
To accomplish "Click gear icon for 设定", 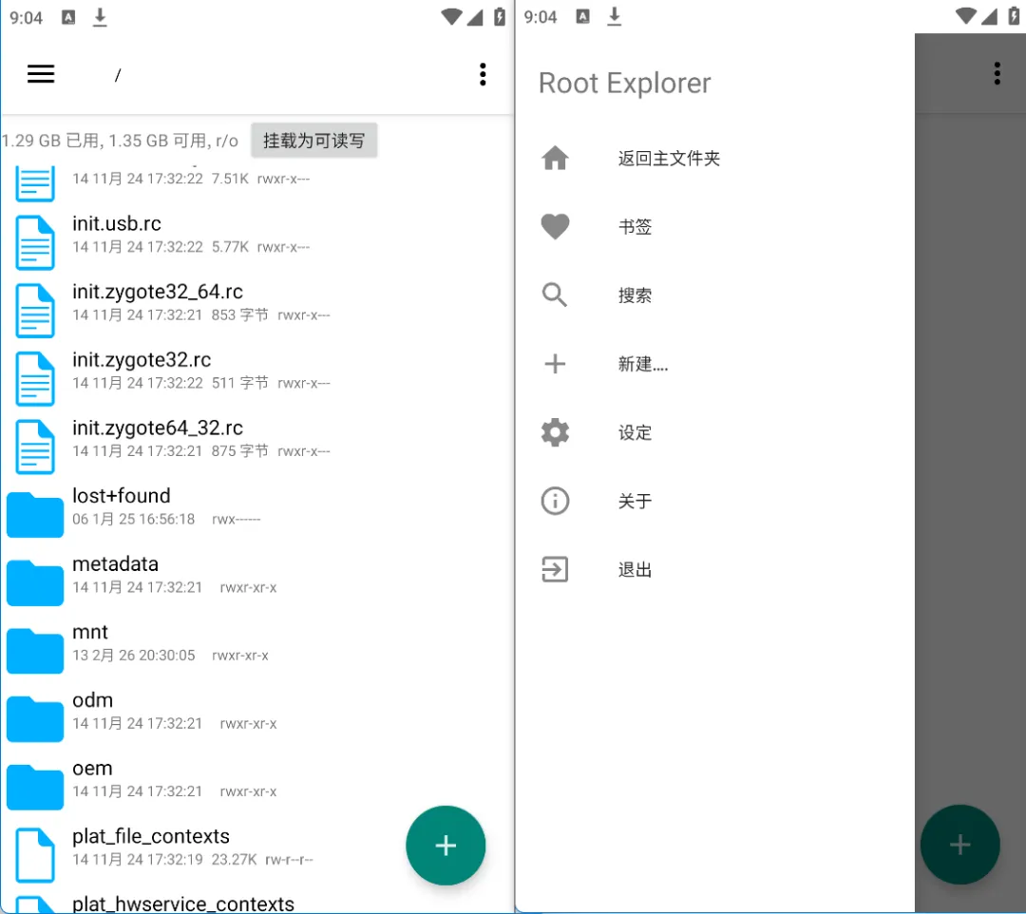I will point(555,432).
